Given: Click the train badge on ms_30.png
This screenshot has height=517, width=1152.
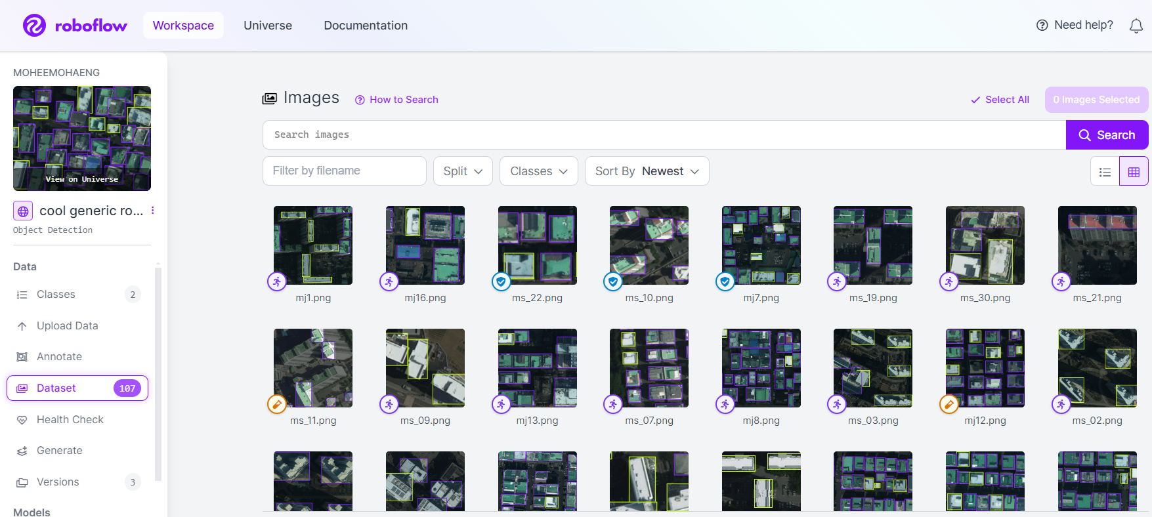Looking at the screenshot, I should (949, 281).
